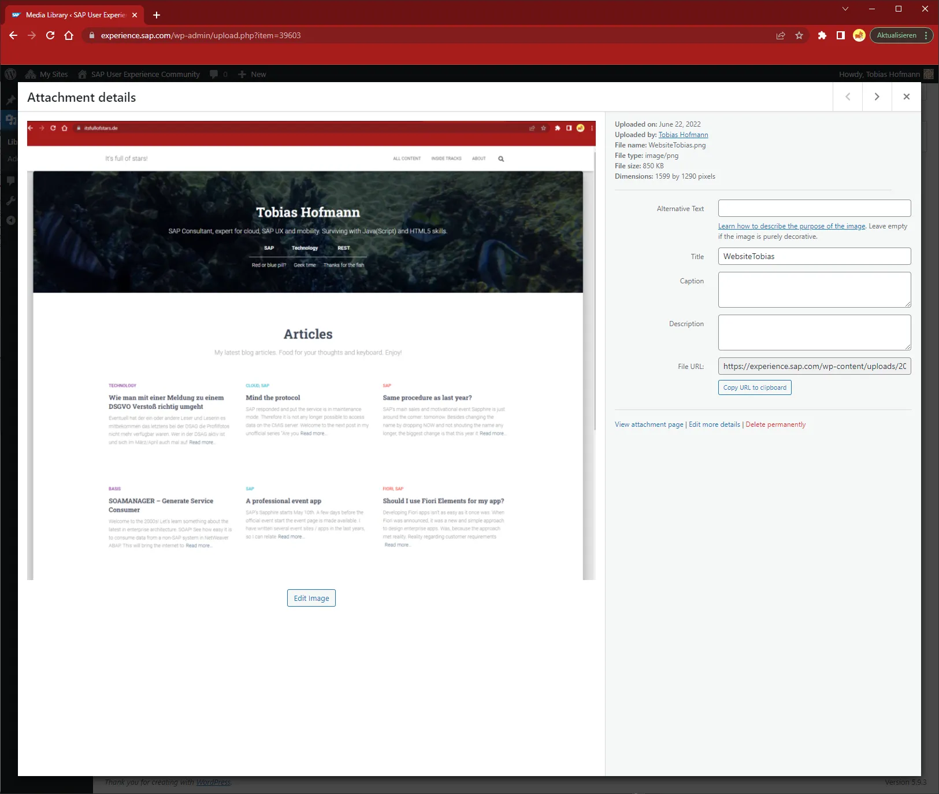Open a new browser tab
Screen dimensions: 939x794
pyautogui.click(x=157, y=15)
